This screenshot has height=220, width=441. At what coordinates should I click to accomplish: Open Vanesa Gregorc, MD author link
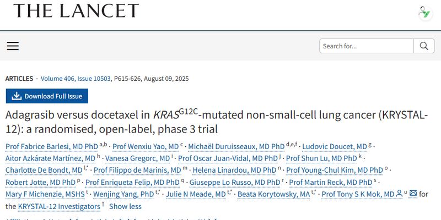coord(138,158)
